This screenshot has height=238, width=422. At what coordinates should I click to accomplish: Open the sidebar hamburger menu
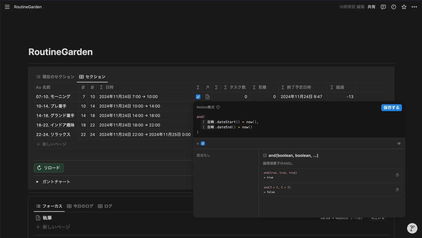coord(7,7)
